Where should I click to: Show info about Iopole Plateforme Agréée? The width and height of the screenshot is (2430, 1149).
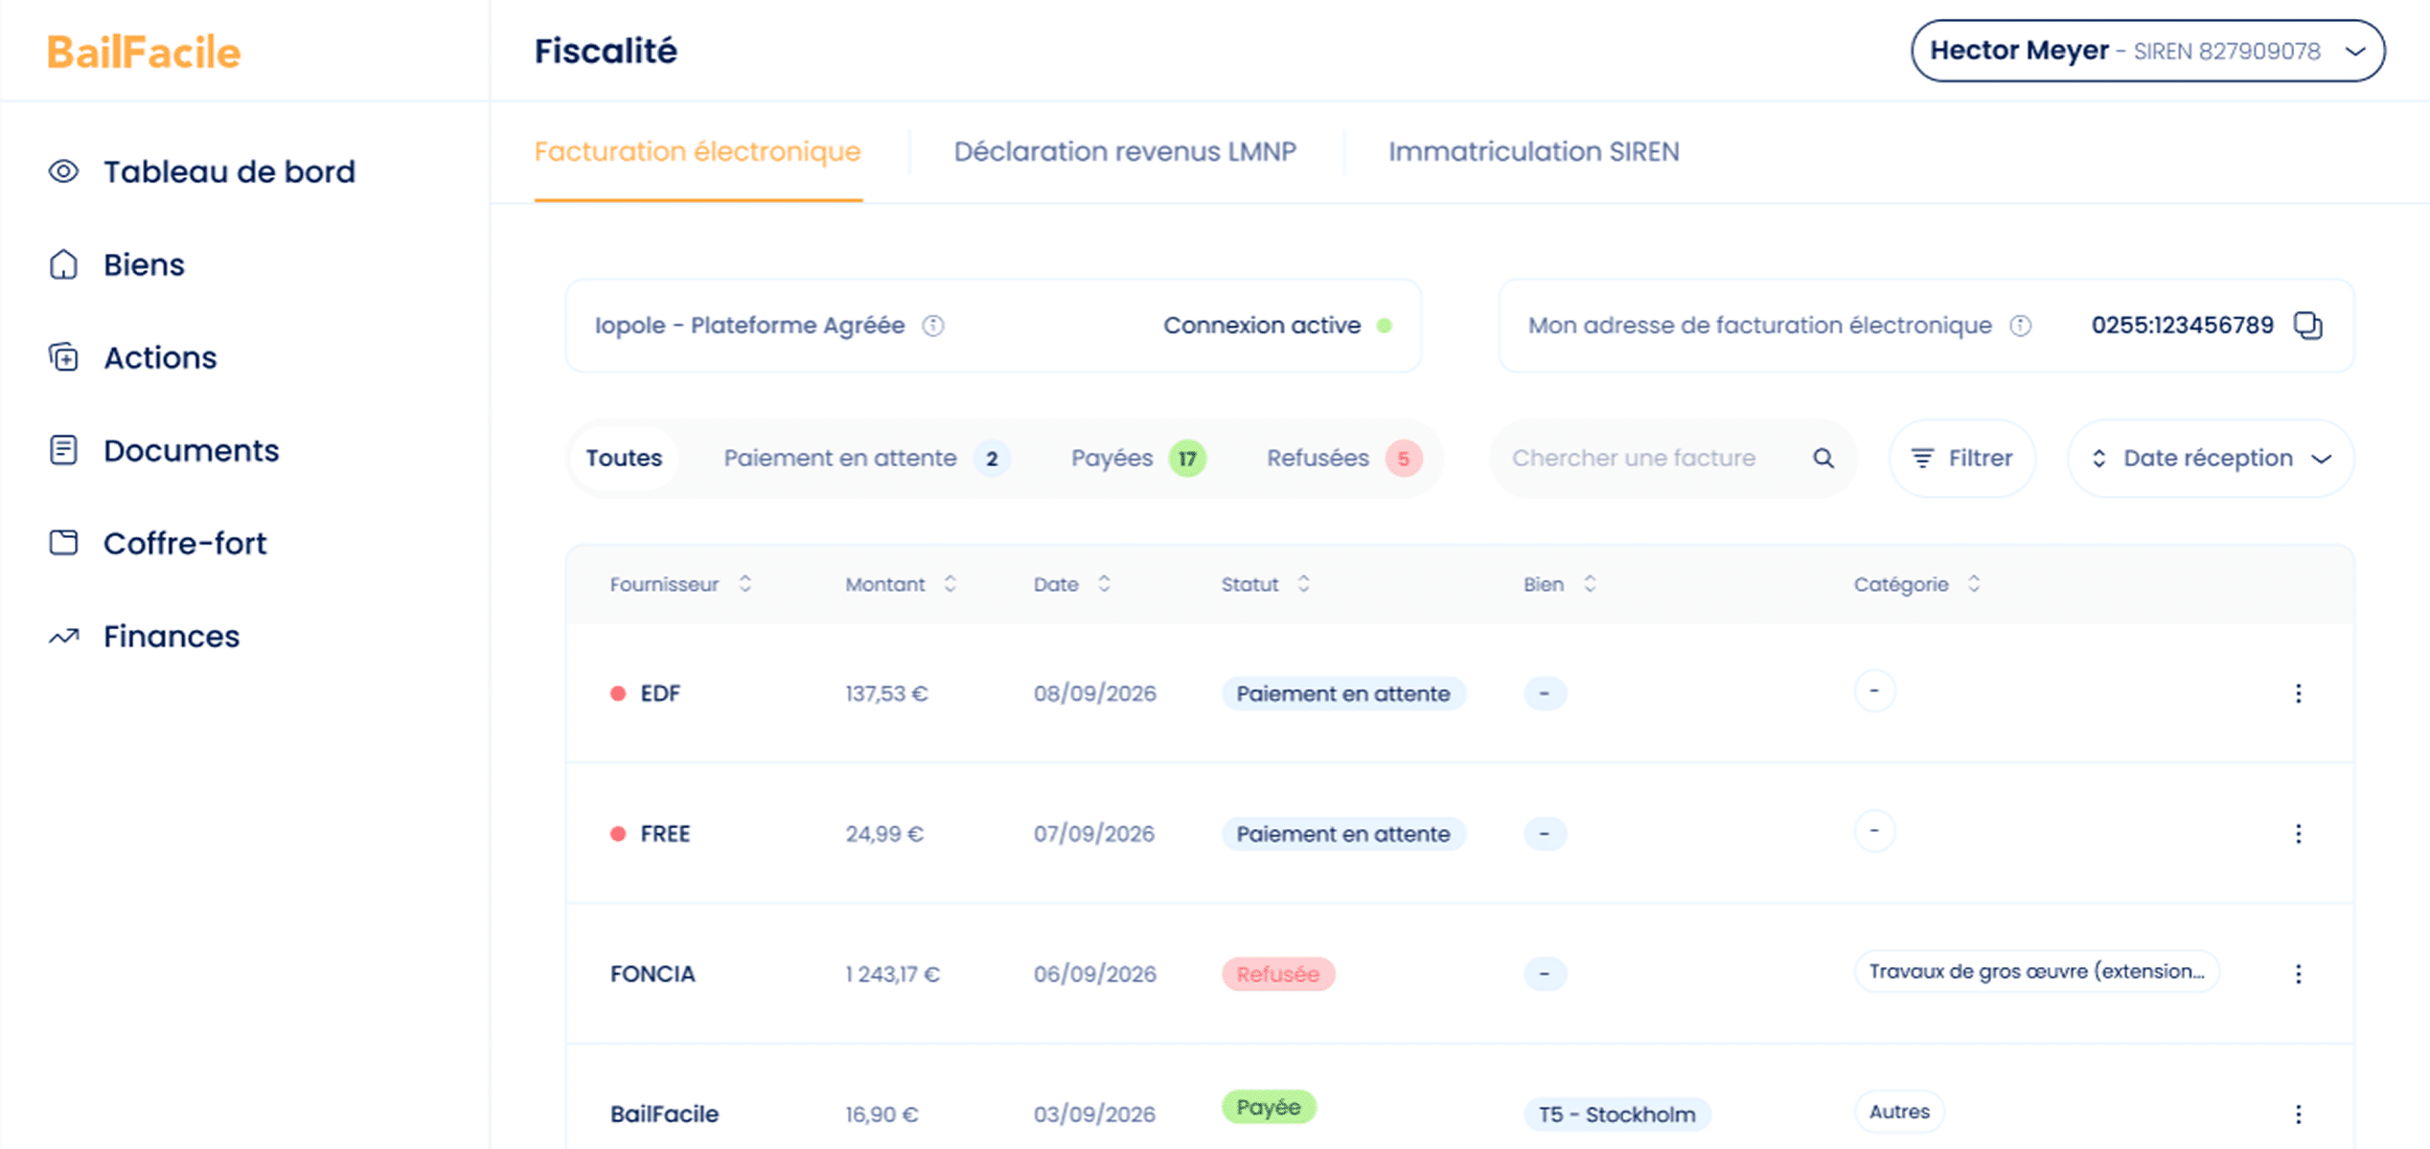click(933, 326)
